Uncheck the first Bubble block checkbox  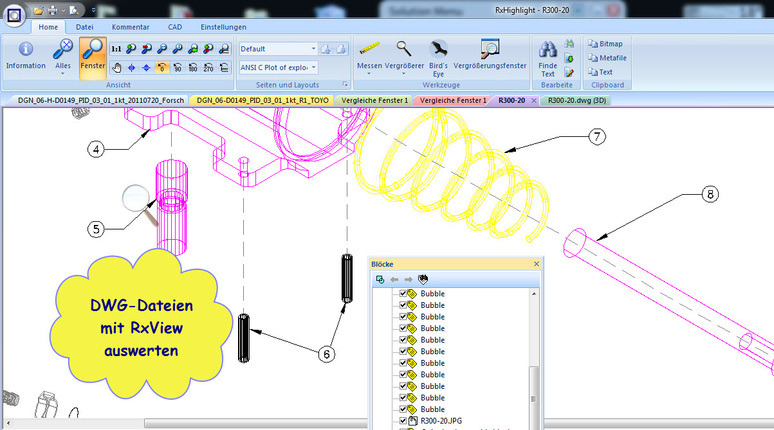click(402, 294)
